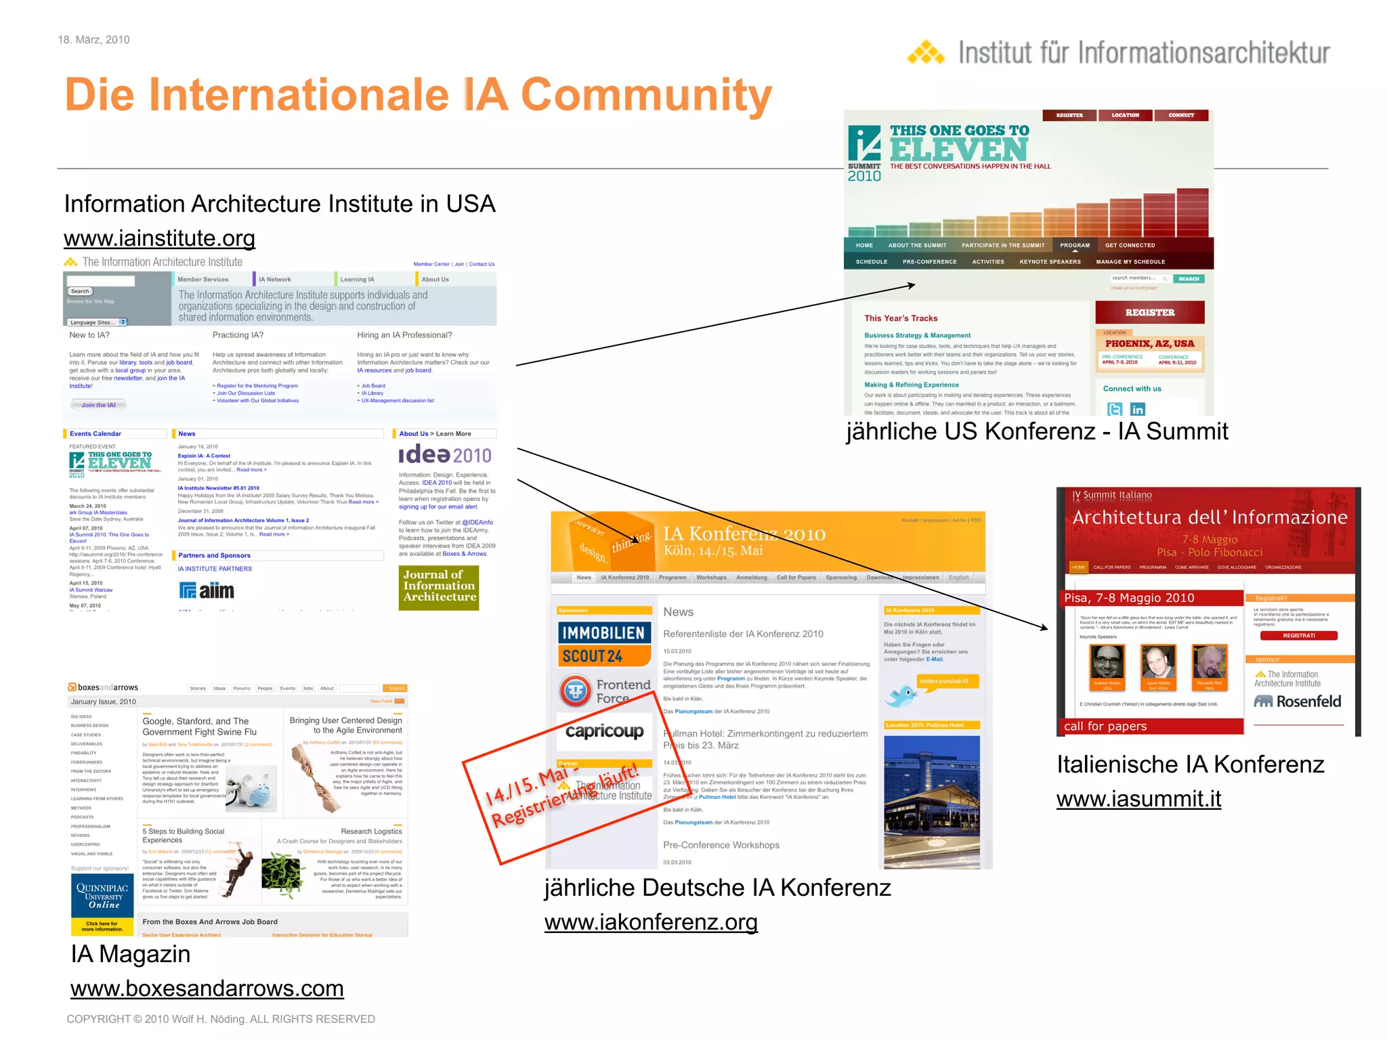Screen dimensions: 1387x1040
Task: Select PROGRAM in the IA Summit navigation
Action: (1075, 245)
